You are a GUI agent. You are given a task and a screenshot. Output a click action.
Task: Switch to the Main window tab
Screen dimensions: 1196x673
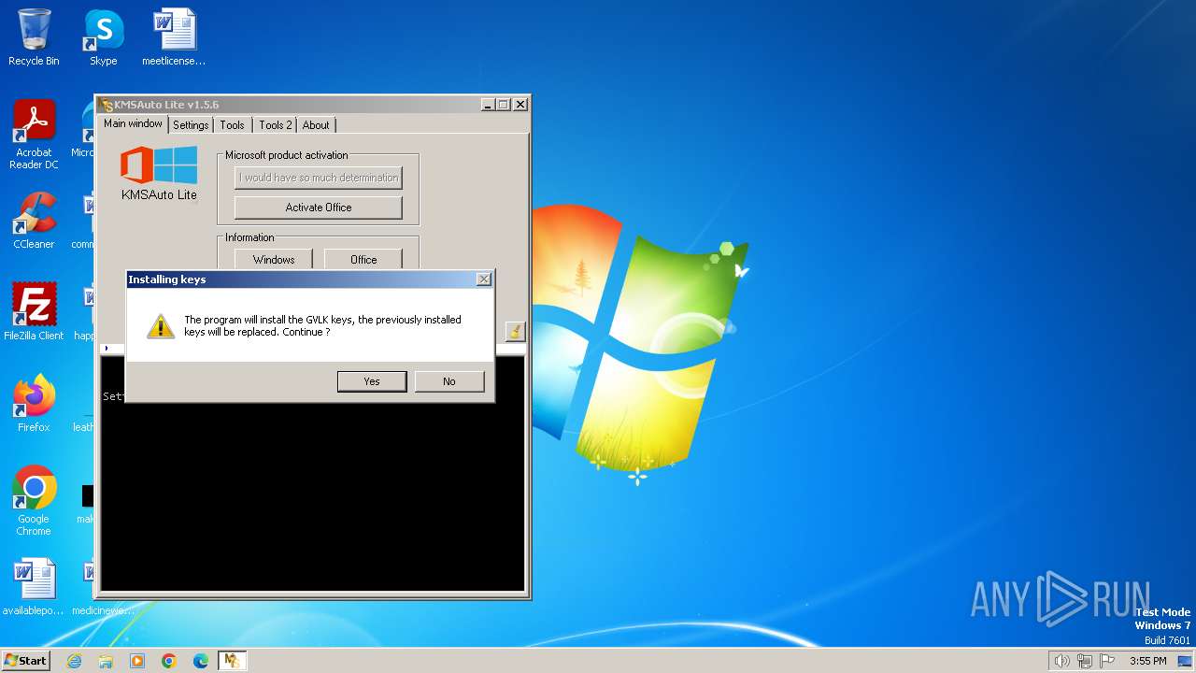[x=133, y=123]
